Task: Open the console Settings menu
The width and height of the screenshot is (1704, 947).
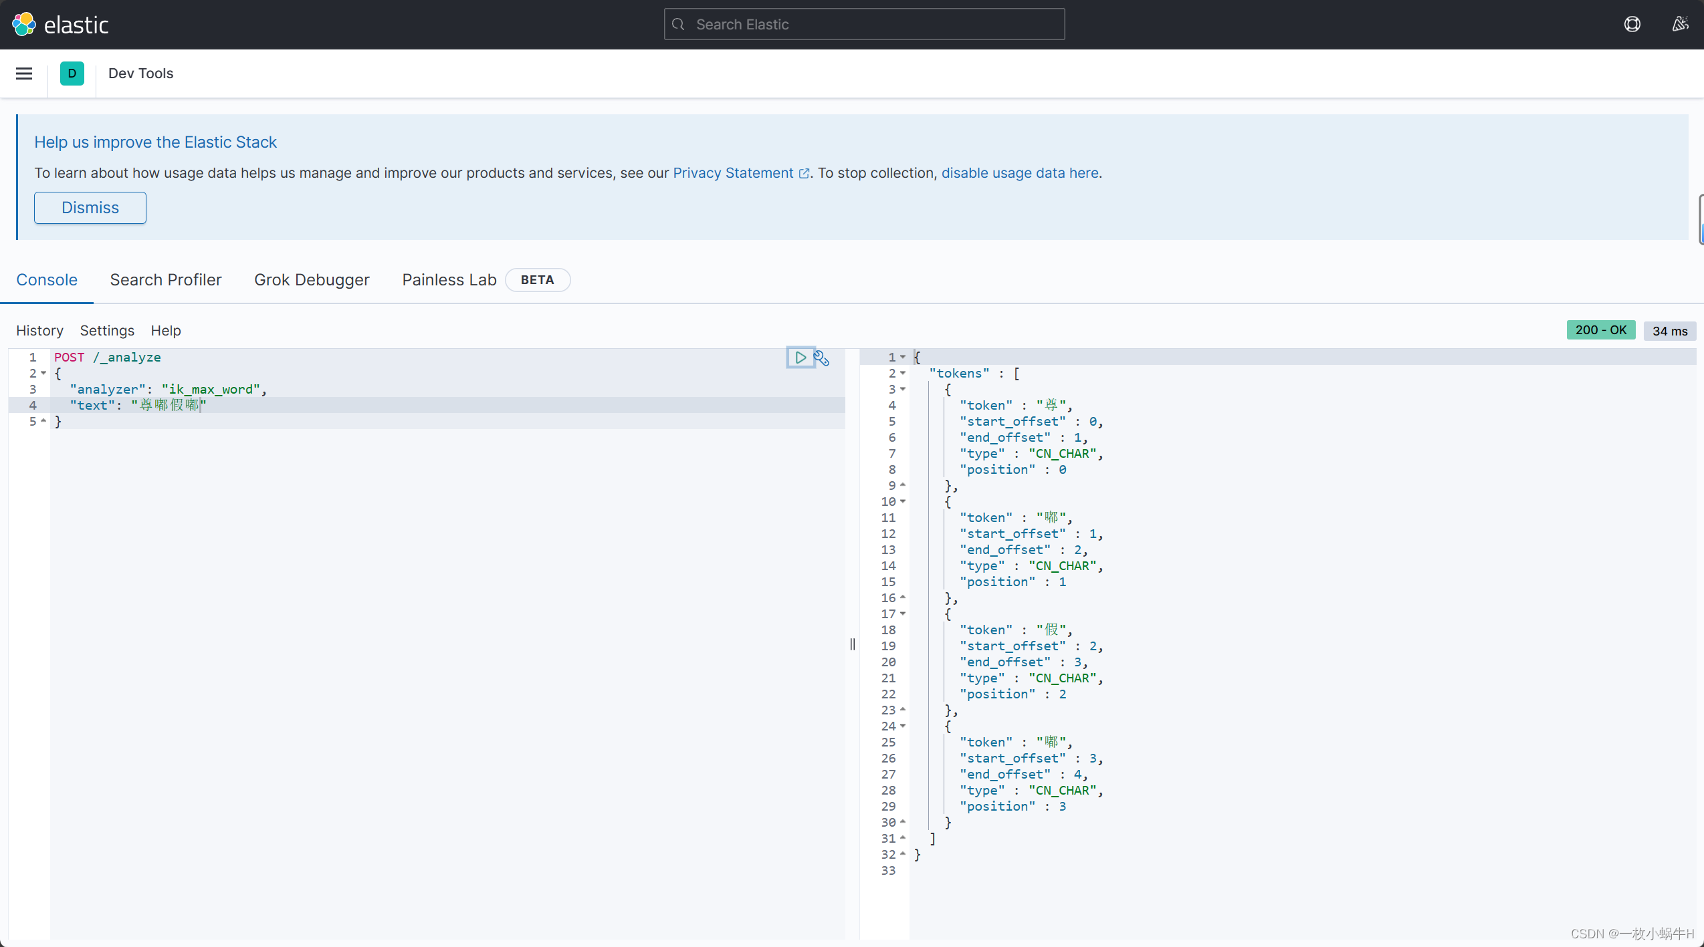Action: click(x=106, y=330)
